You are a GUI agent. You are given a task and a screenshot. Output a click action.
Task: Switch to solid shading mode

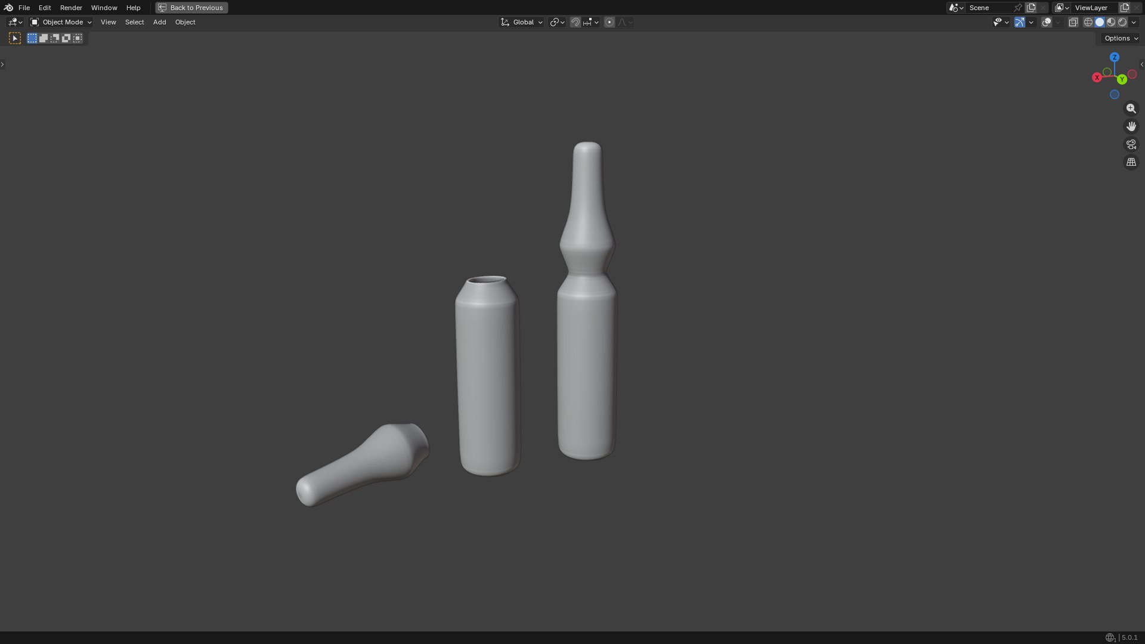click(1099, 22)
